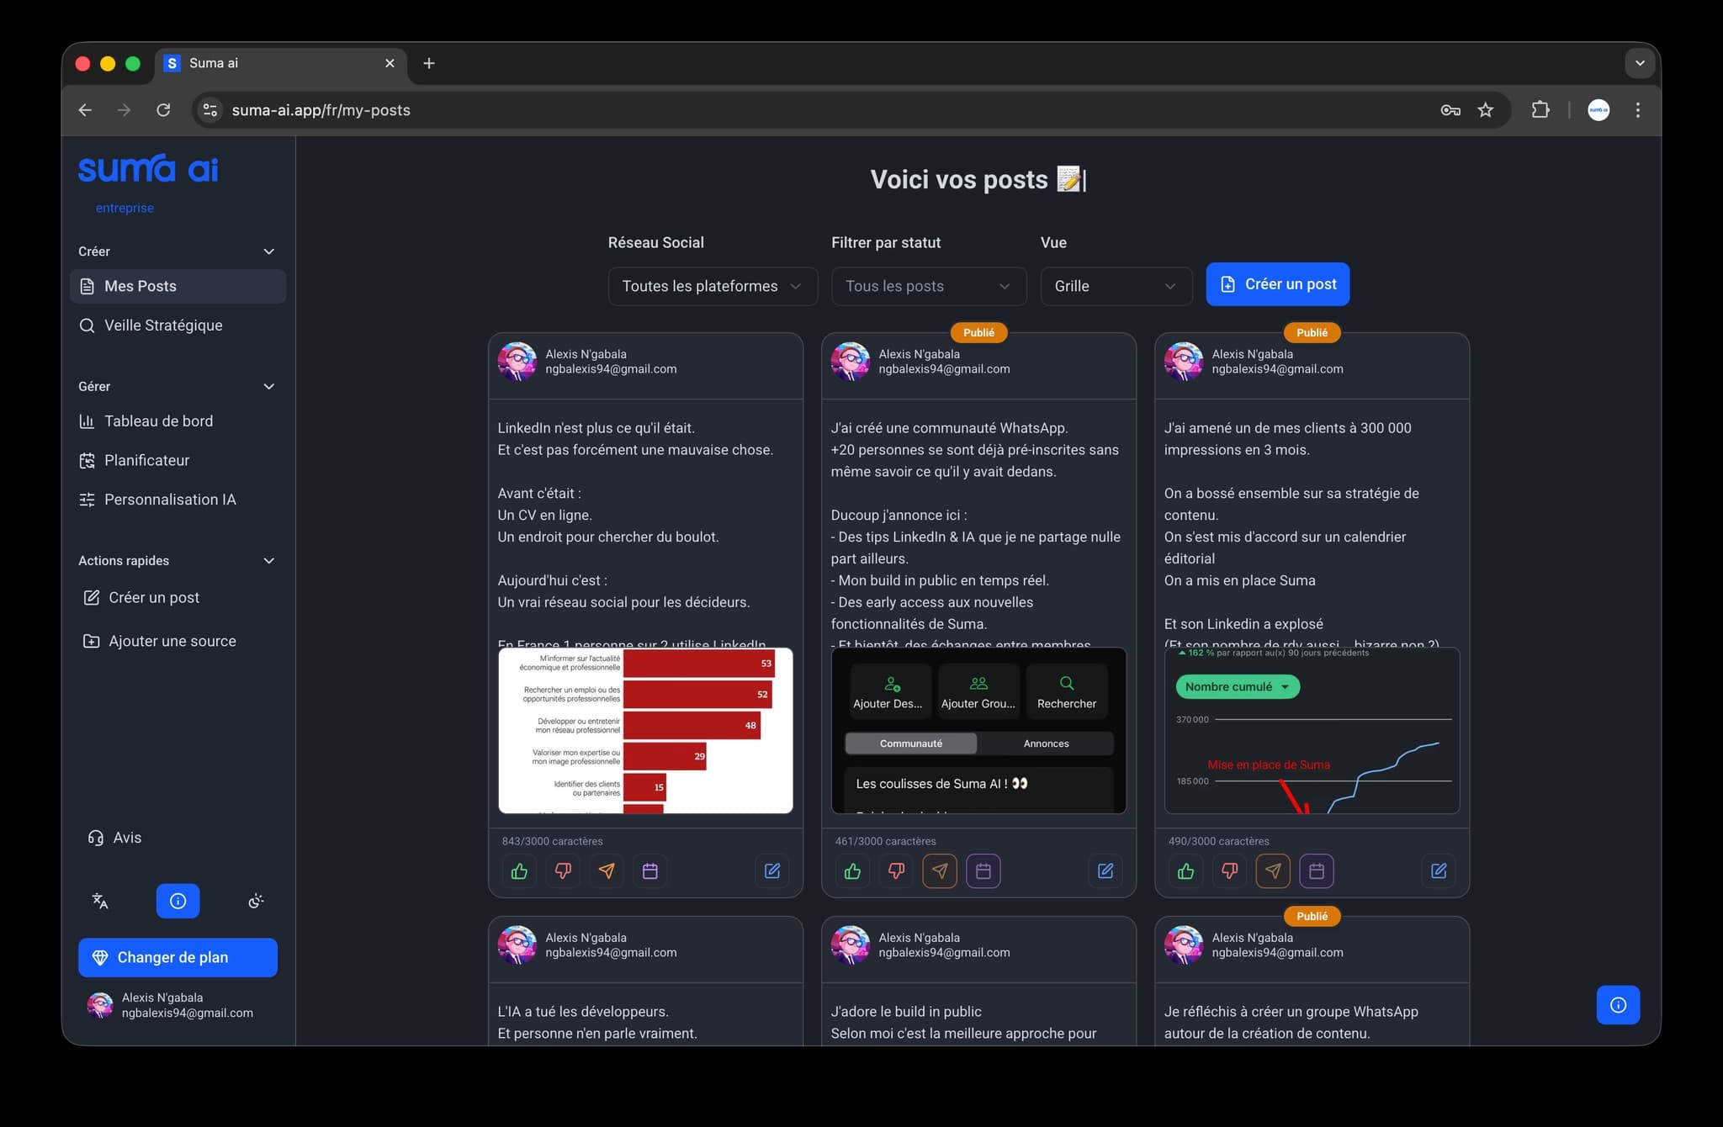
Task: Go to Planificateur in the sidebar
Action: tap(146, 460)
